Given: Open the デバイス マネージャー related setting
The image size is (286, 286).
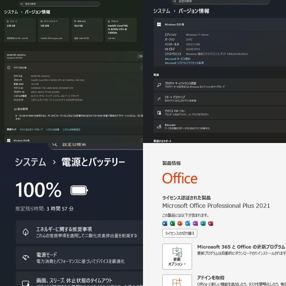Looking at the screenshot, I should 213,112.
